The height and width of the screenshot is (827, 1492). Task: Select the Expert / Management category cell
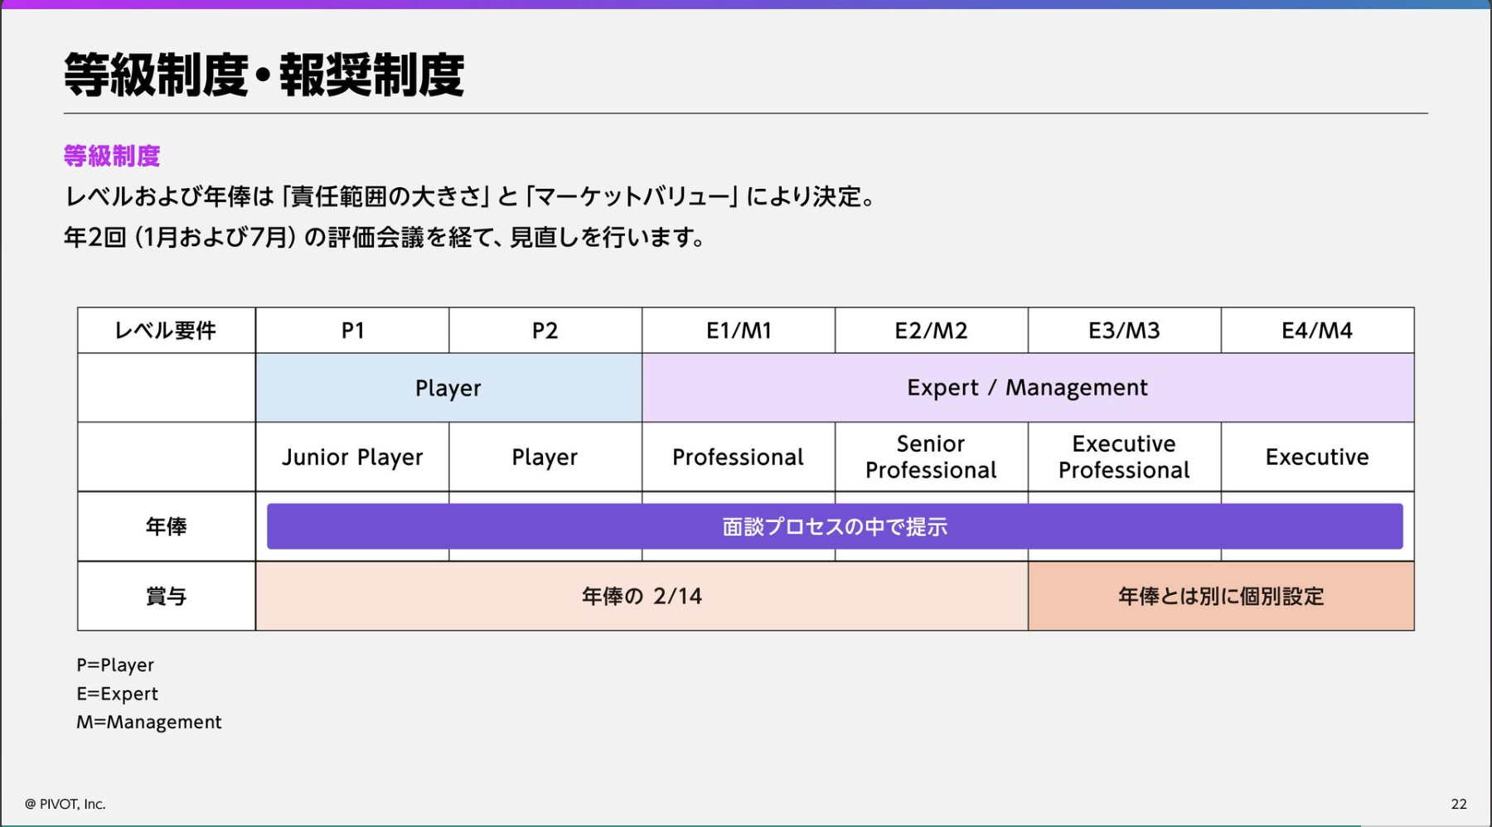pyautogui.click(x=1027, y=388)
